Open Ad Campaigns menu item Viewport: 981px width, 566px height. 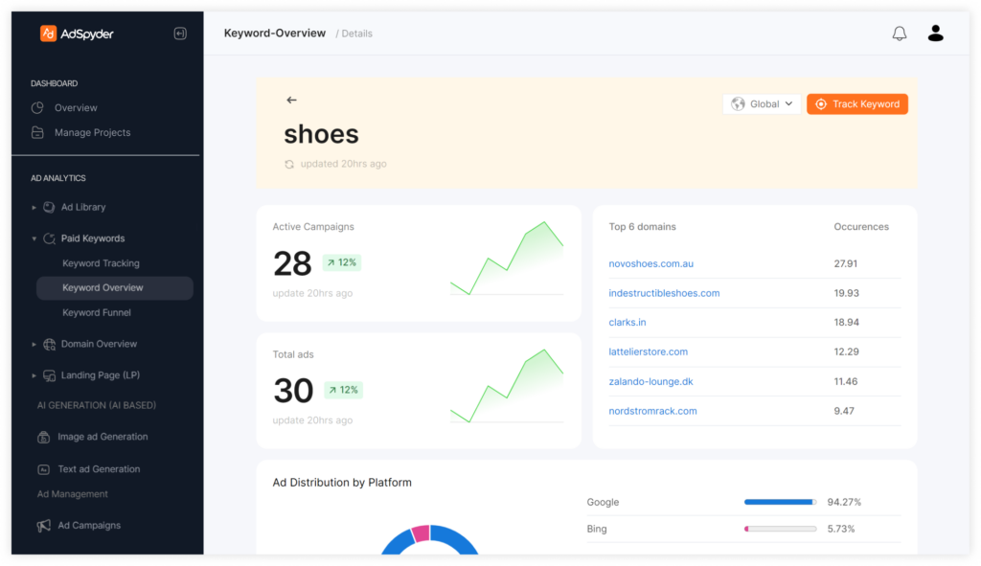coord(89,526)
